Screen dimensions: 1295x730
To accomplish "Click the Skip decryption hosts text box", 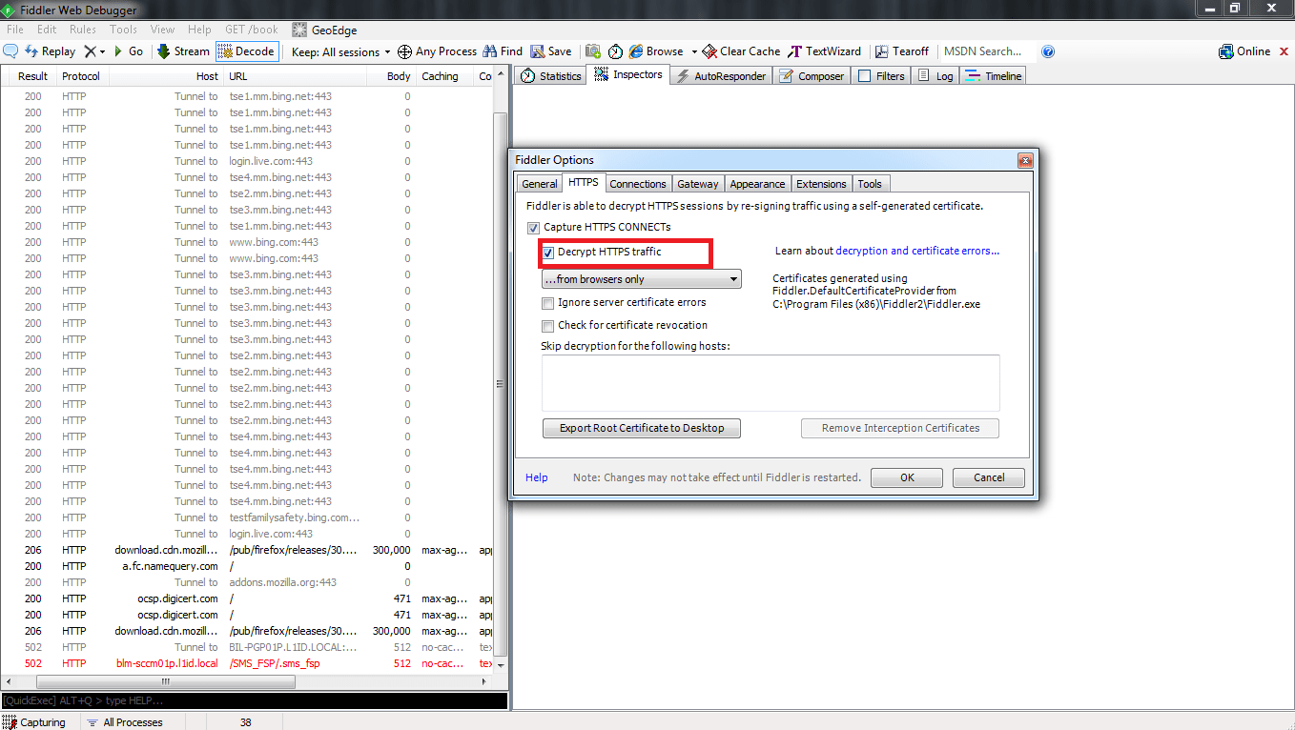I will (771, 383).
